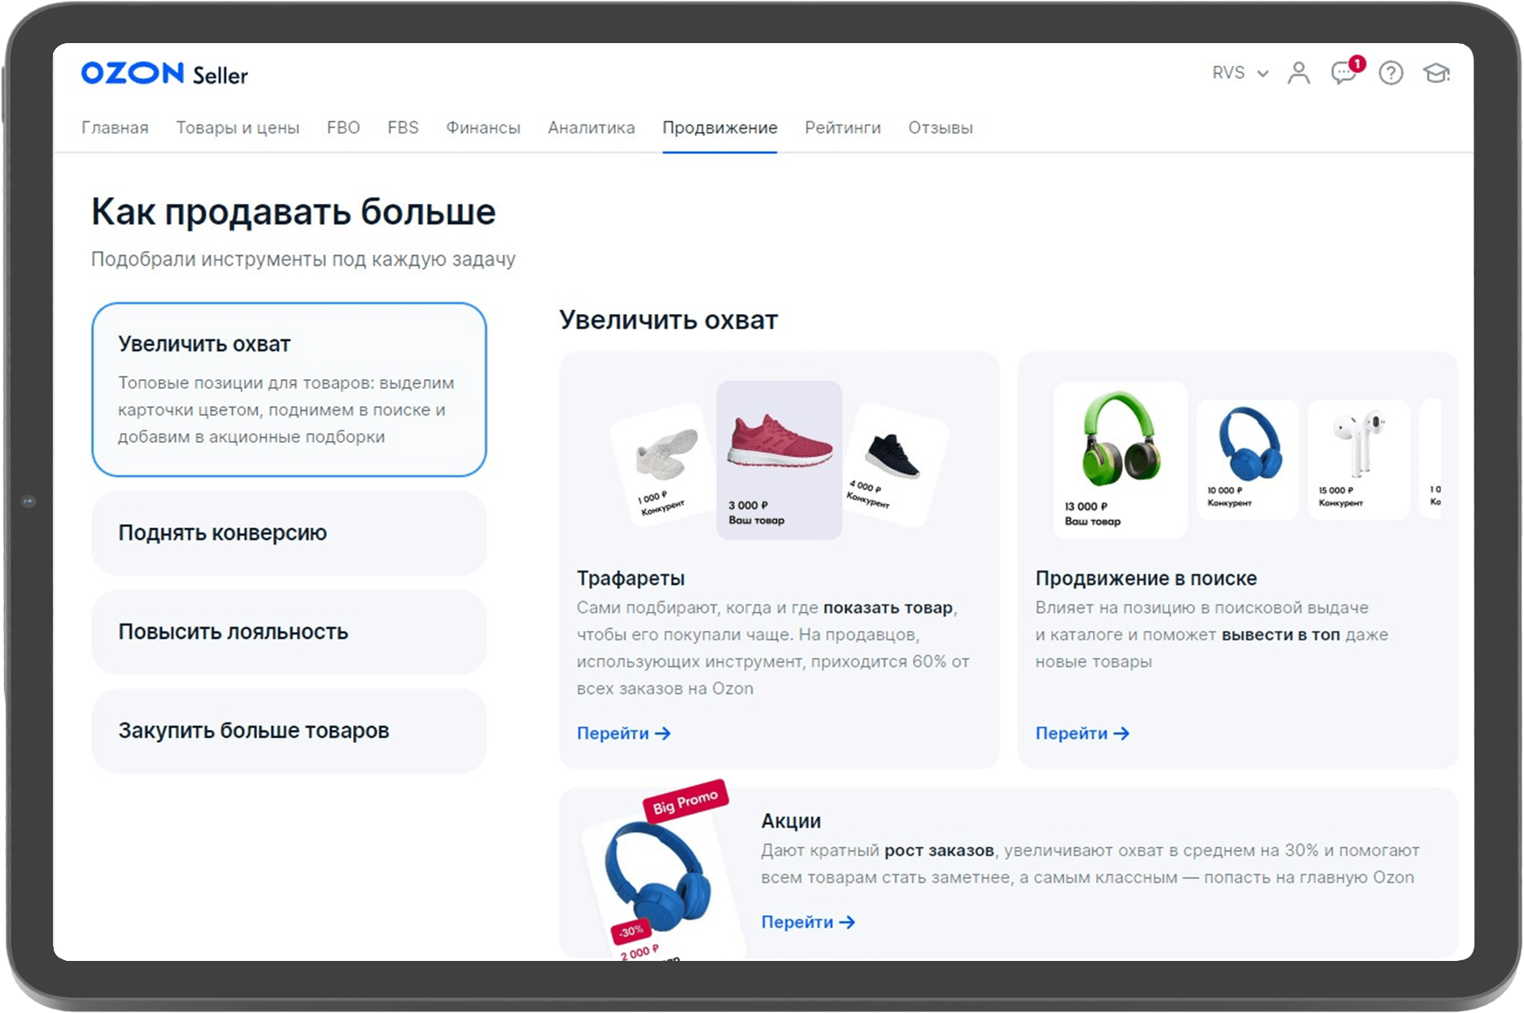Screen dimensions: 1524x1013
Task: Click the 13 000 ₽ Ваш товар label
Action: (1093, 513)
